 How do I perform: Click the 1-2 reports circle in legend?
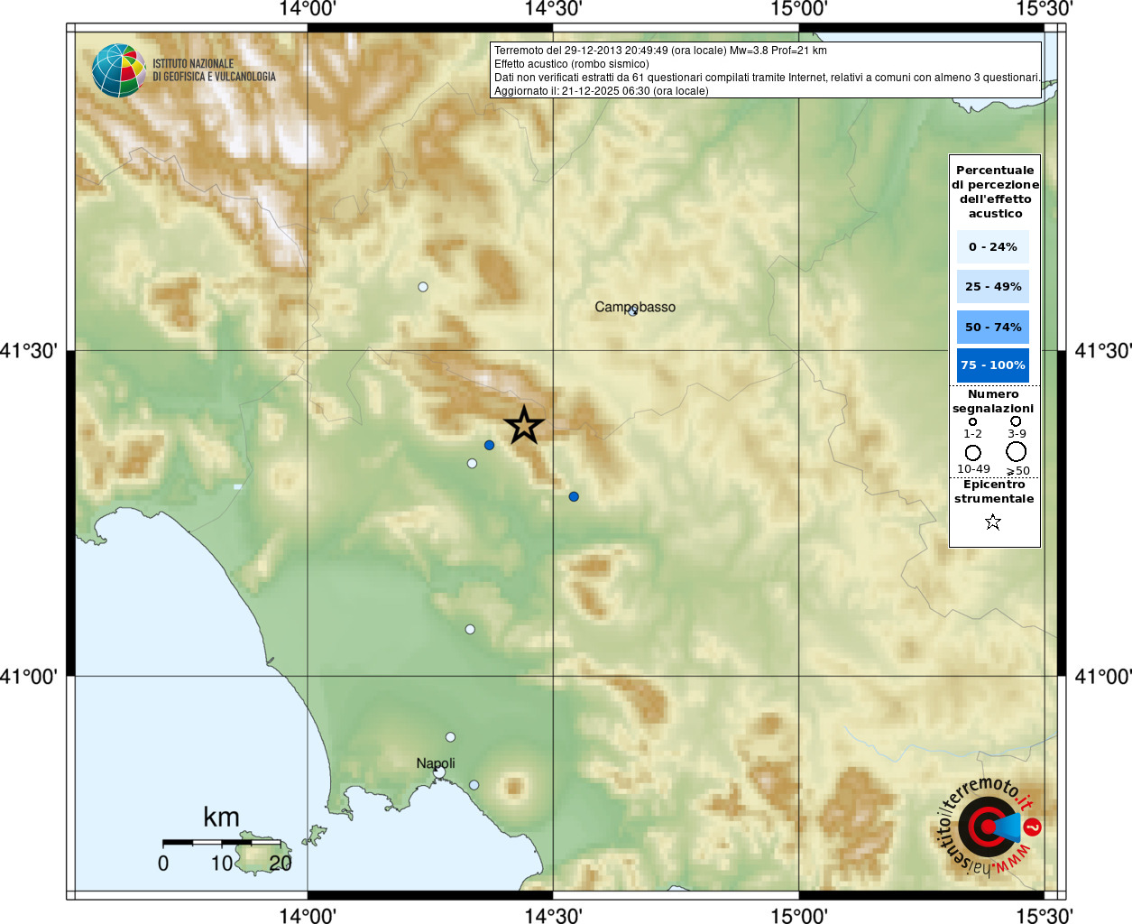point(972,421)
